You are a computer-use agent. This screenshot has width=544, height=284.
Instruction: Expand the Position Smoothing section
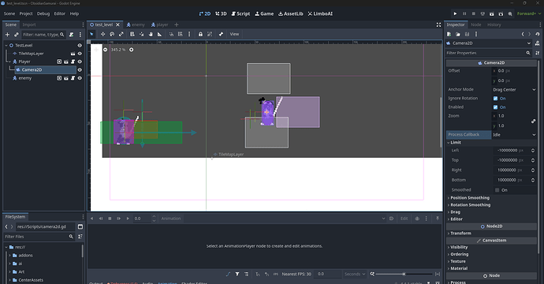click(x=470, y=197)
